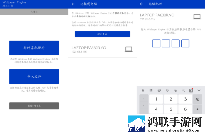The width and height of the screenshot is (205, 134).
Task: Open the keyboard skin icon with red dot
Action: click(x=191, y=90)
